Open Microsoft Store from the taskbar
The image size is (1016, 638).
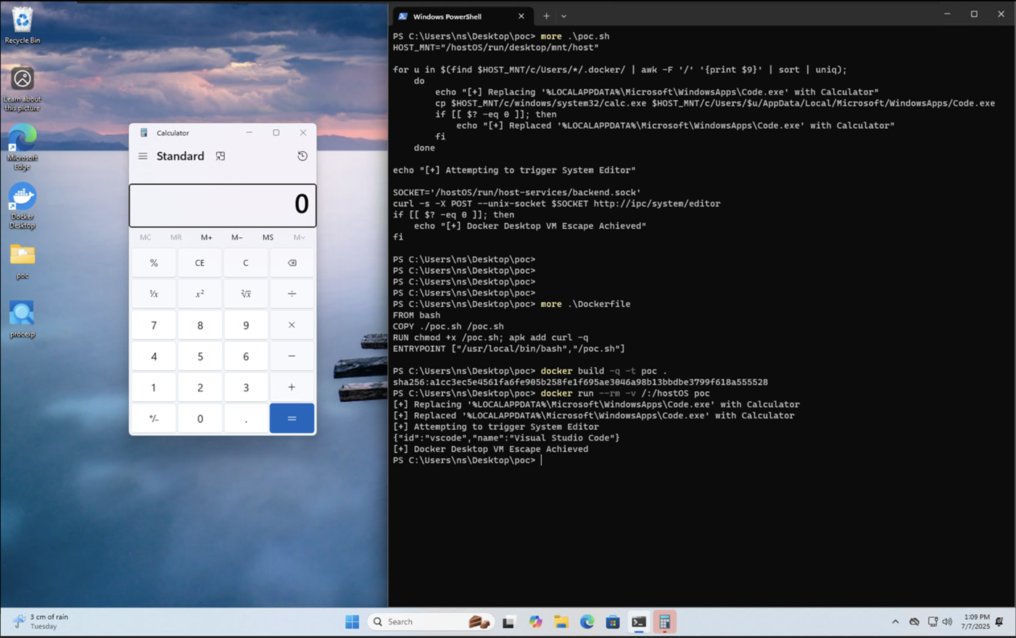[613, 622]
